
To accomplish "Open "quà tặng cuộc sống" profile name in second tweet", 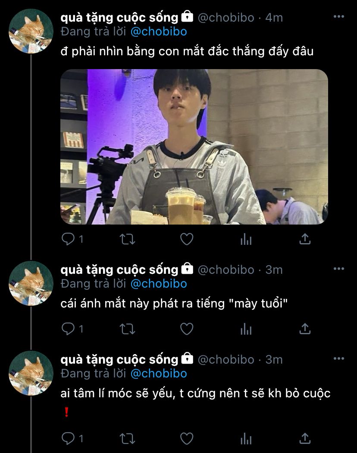I will (119, 269).
